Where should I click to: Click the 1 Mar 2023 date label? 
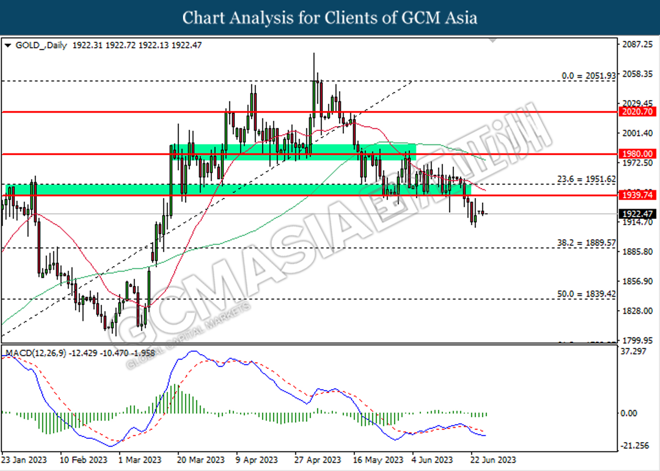coord(140,460)
